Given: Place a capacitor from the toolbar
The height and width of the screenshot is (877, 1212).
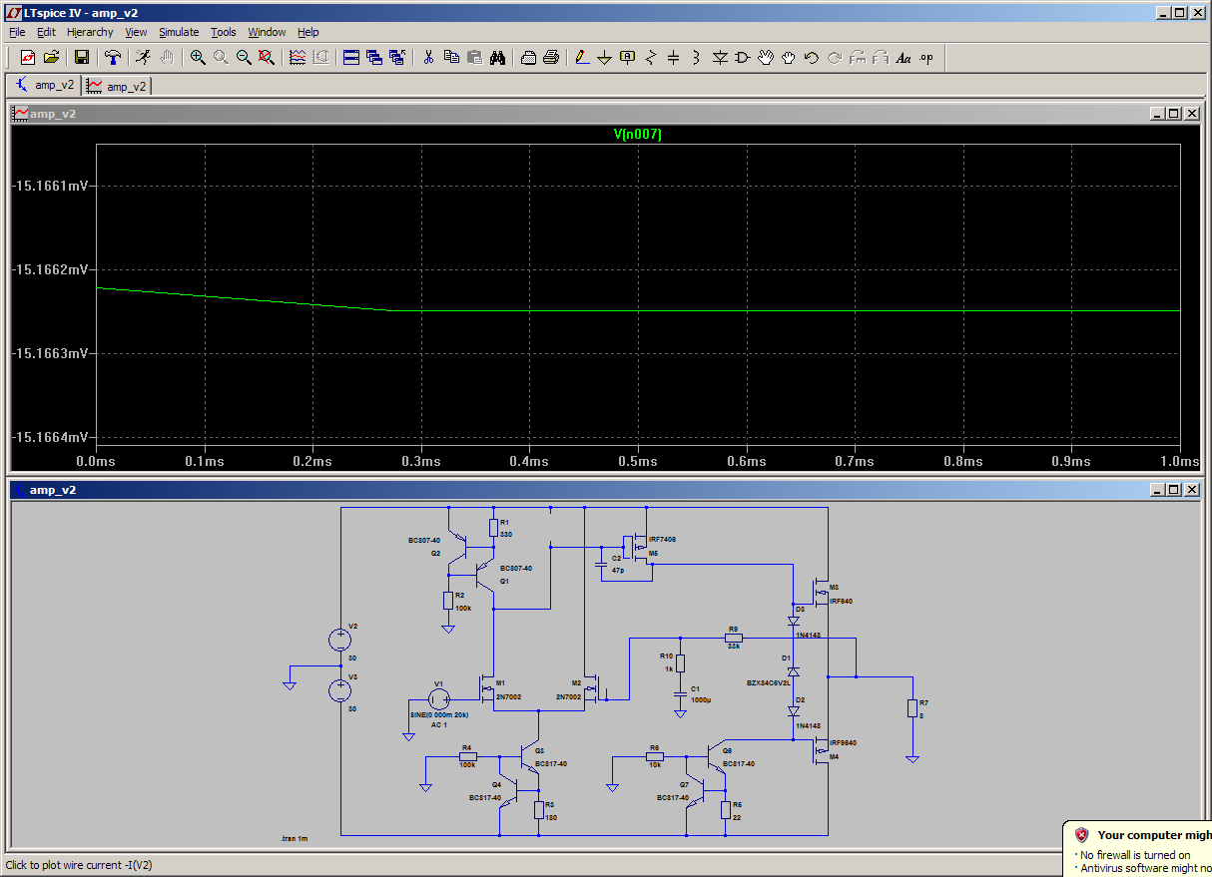Looking at the screenshot, I should [673, 58].
